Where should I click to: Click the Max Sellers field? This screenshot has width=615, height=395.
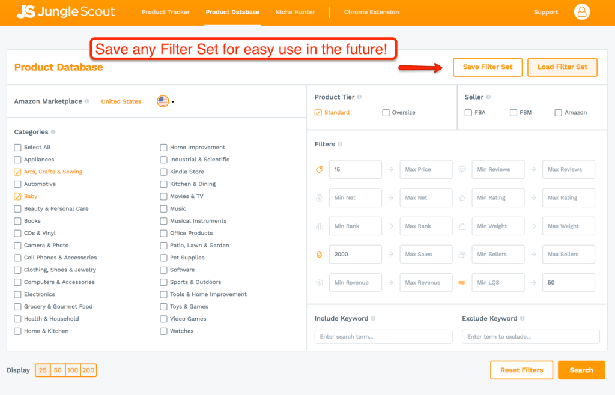coord(569,255)
